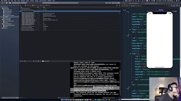
Task: Go back with editor jump bar arrow
Action: (x=22, y=5)
